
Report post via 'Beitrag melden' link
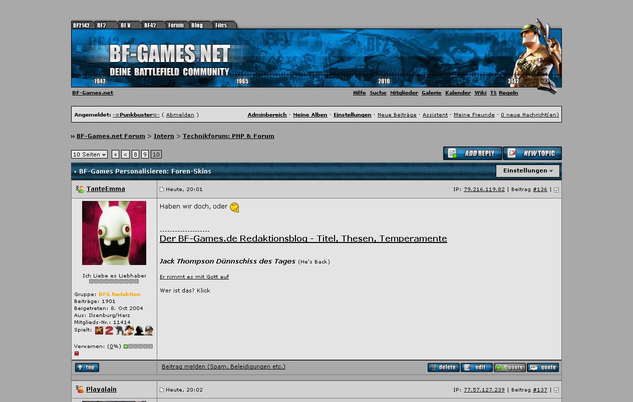pos(223,366)
